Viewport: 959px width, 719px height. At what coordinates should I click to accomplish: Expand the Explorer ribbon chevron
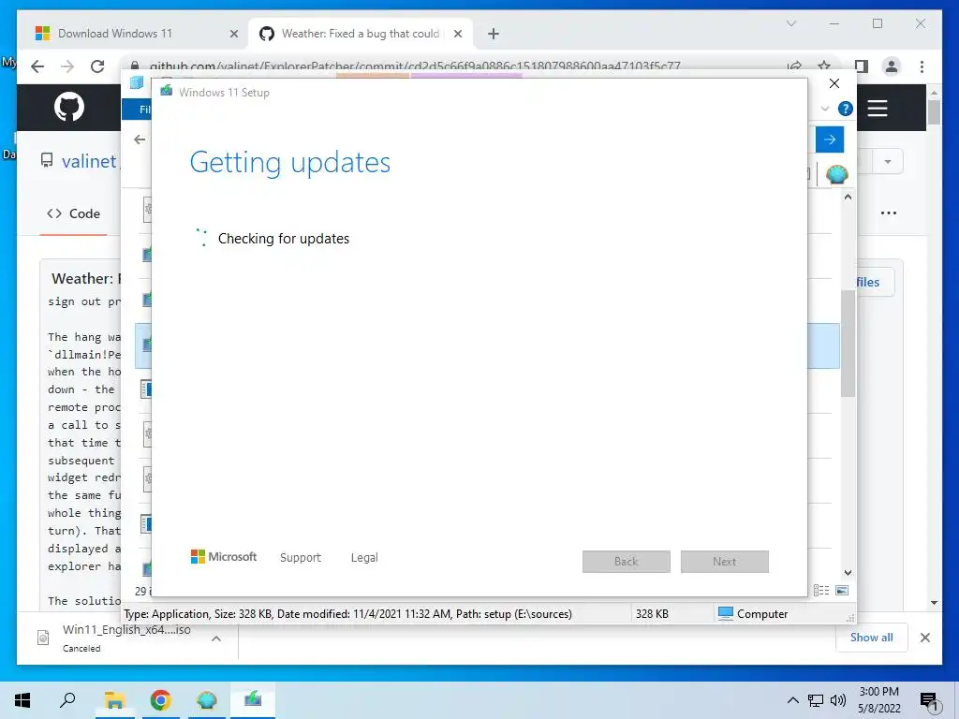(825, 109)
